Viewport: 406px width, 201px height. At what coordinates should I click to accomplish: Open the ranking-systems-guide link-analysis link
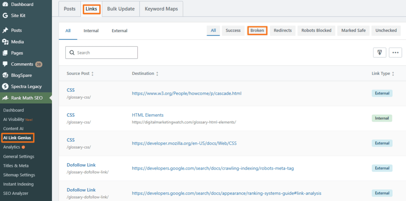pos(226,193)
